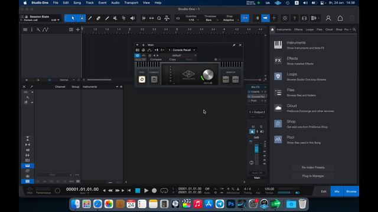Pin the Console Recall plugin window
378x212 pixels.
tap(234, 45)
